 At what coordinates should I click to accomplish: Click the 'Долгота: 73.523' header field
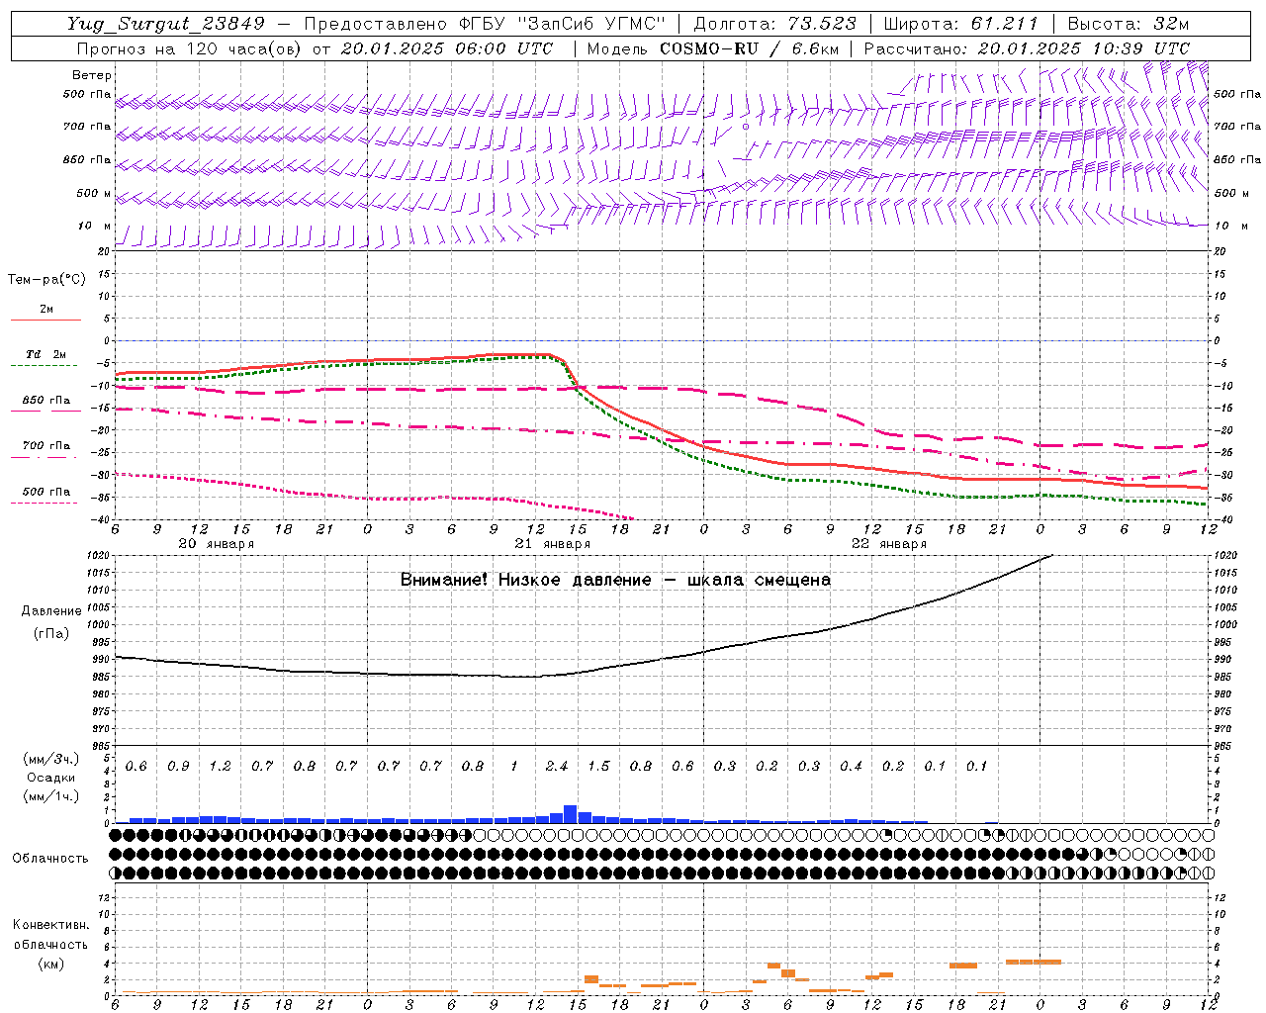pyautogui.click(x=774, y=24)
